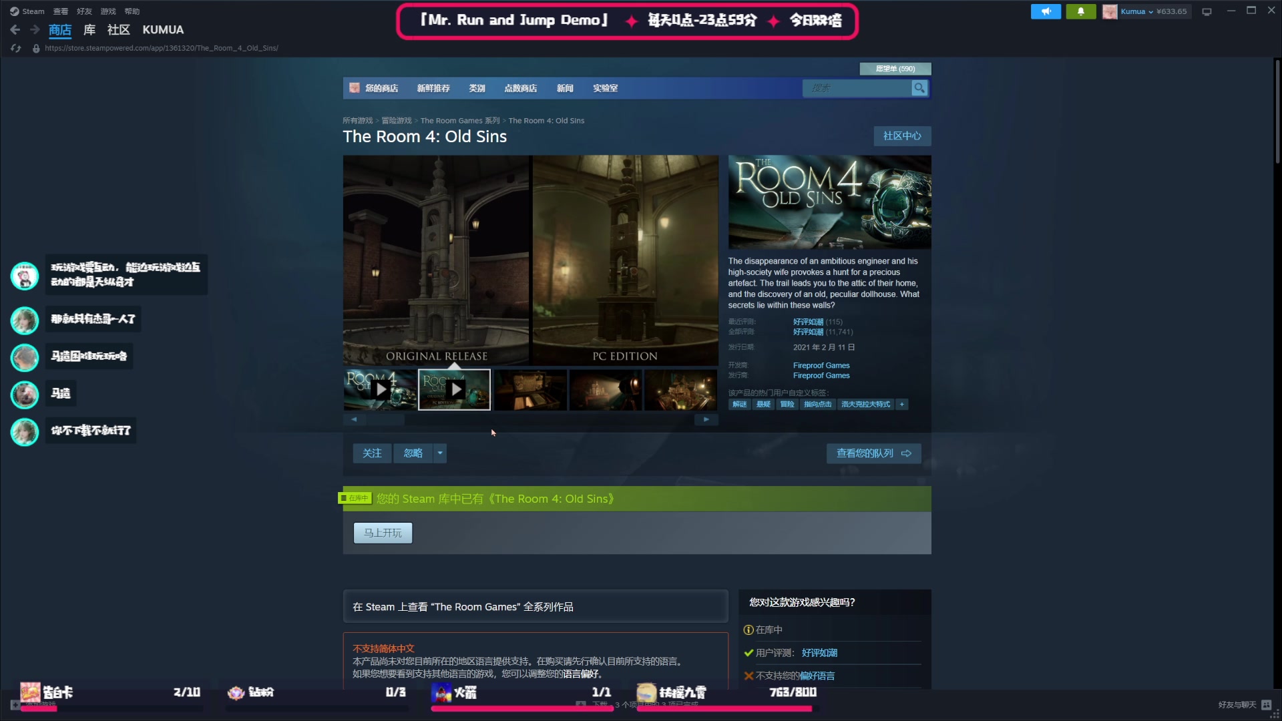Open 好友与聊天 chat icon at bottom right

[1266, 705]
